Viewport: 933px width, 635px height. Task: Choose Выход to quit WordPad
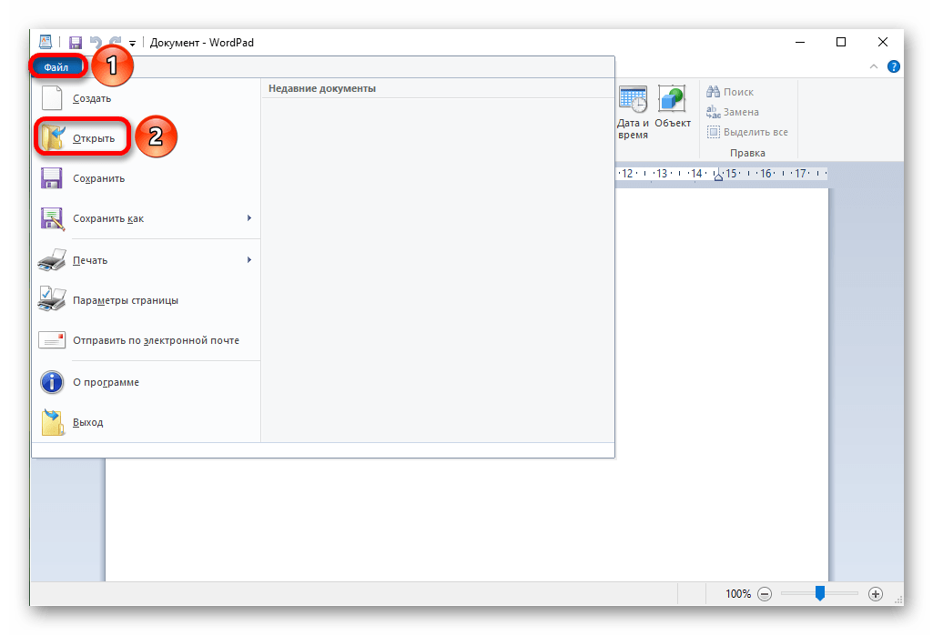pos(88,422)
